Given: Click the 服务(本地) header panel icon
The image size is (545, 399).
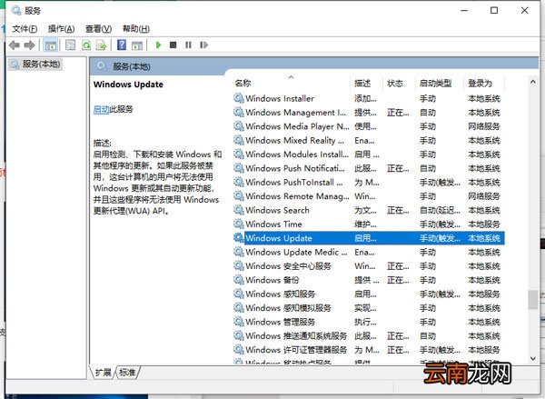Looking at the screenshot, I should tap(101, 66).
